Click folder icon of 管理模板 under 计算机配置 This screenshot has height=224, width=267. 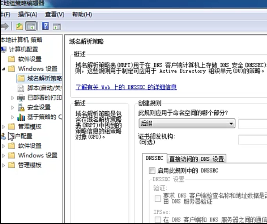coord(11,127)
